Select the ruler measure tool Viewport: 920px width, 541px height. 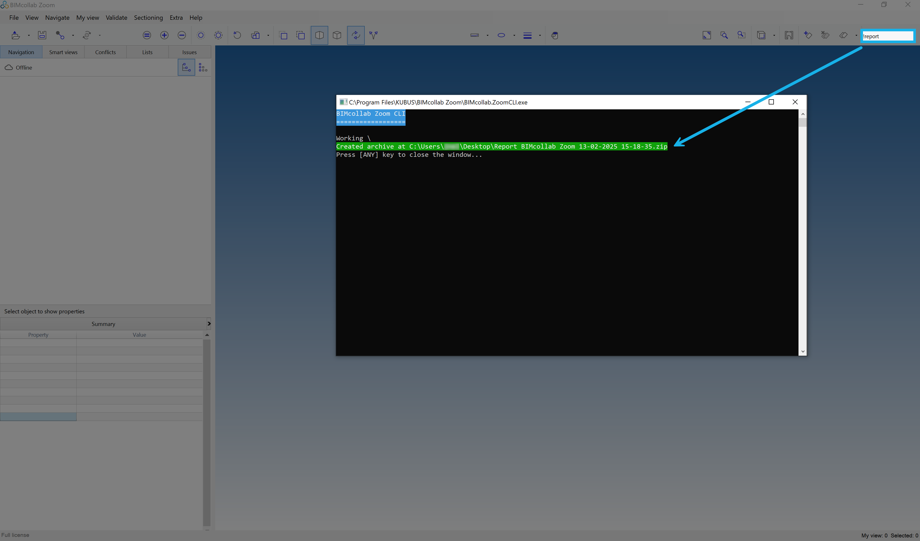(475, 35)
